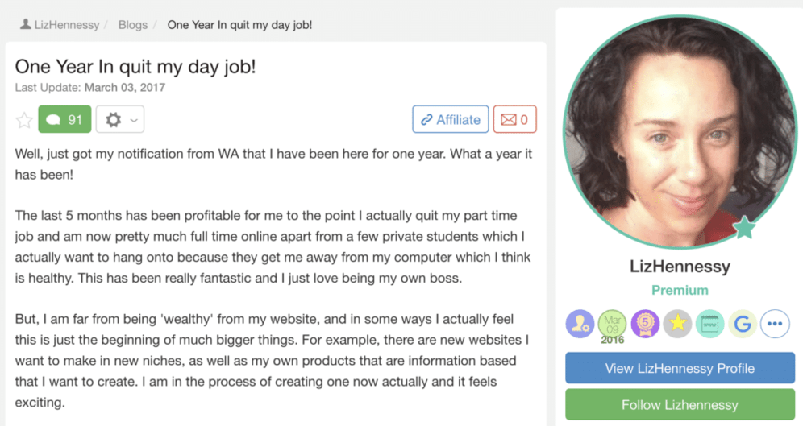Click the yellow star badge

pos(677,324)
